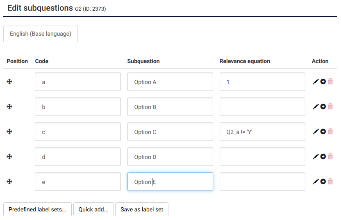This screenshot has width=341, height=220.
Task: Open Predefined label sets dialog
Action: pos(37,209)
